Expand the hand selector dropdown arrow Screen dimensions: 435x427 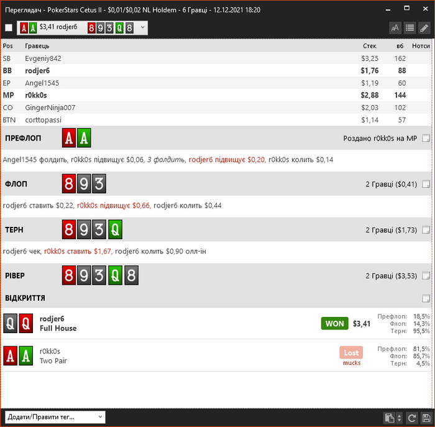[142, 27]
